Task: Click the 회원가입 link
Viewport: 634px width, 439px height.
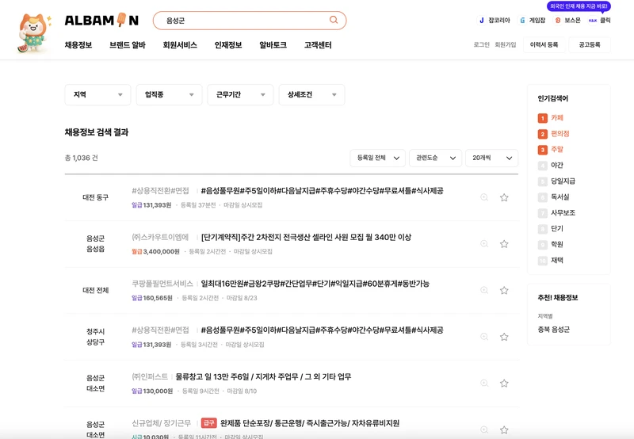Action: coord(506,45)
